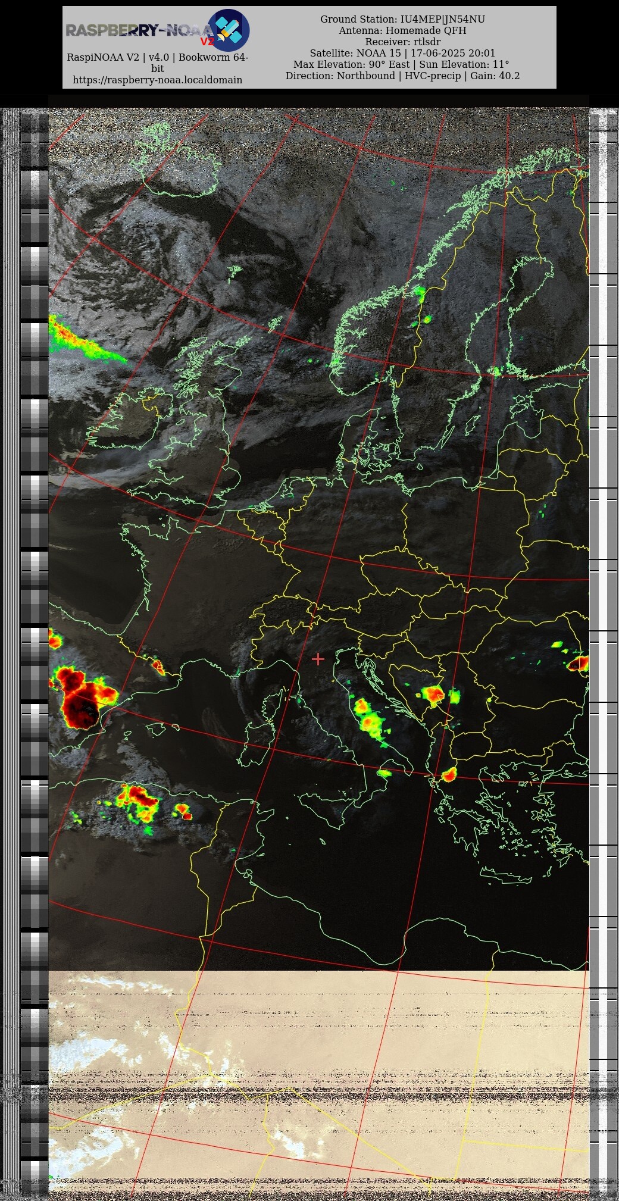Click the red ground station cross marker

click(x=318, y=659)
